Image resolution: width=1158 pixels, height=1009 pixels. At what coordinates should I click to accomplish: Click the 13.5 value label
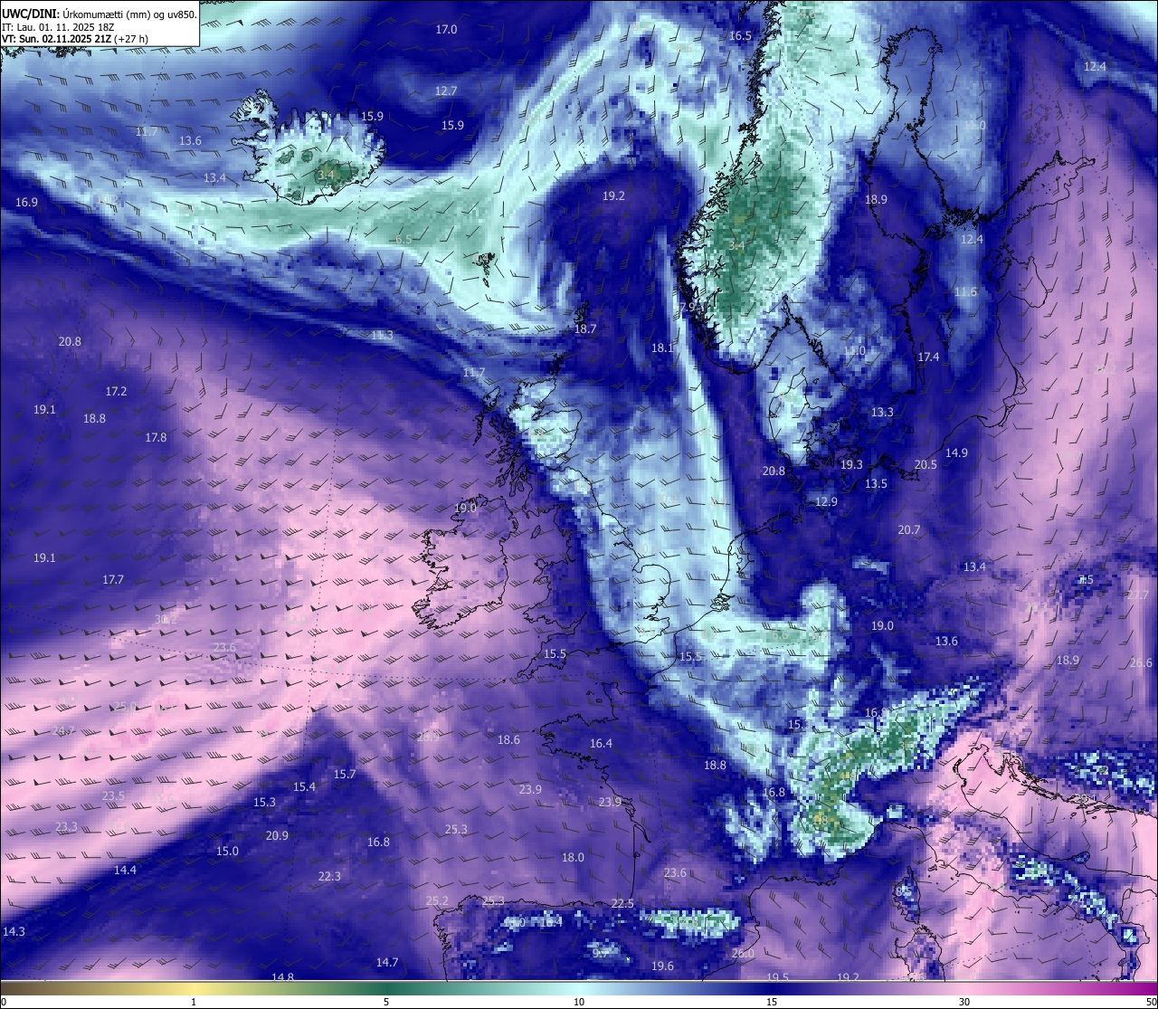point(876,485)
